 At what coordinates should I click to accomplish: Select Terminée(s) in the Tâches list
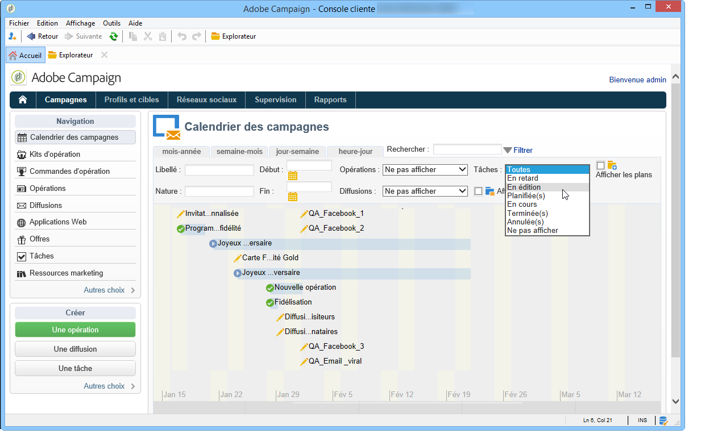tap(547, 213)
